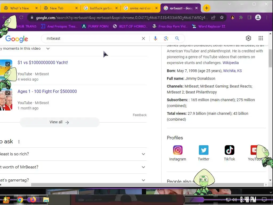The height and width of the screenshot is (205, 273).
Task: Open the $1 vs $1000000000 Yacht video
Action: click(43, 62)
